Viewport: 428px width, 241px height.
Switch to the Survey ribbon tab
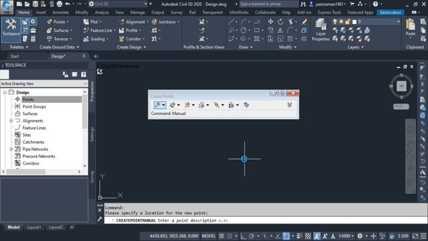pos(177,12)
